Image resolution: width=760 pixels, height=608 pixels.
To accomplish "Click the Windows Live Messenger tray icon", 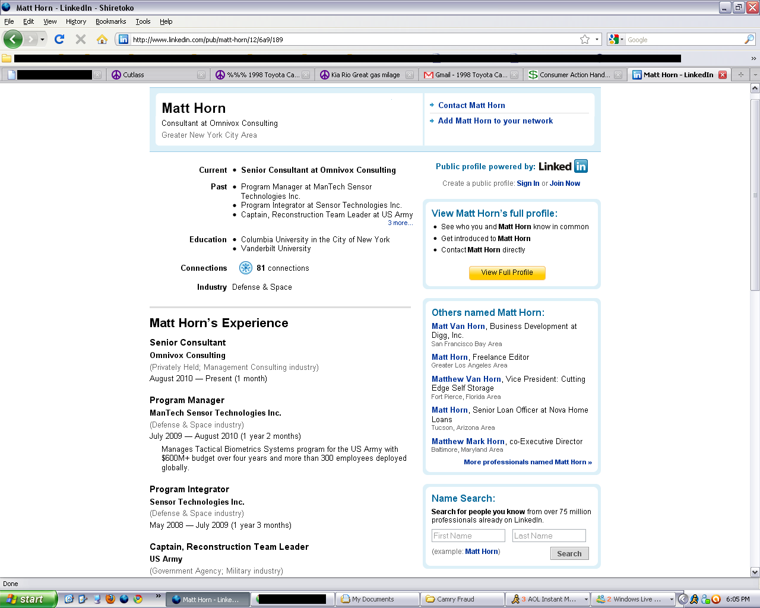I will click(x=705, y=599).
